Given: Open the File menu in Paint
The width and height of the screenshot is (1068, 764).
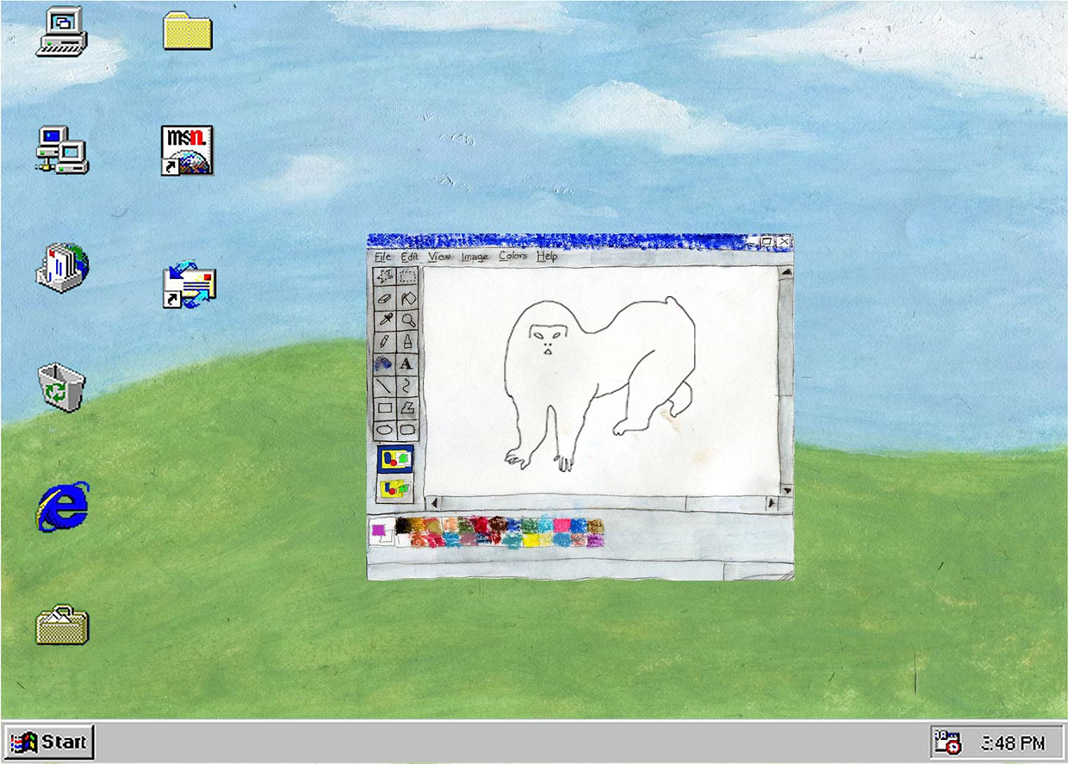Looking at the screenshot, I should 382,257.
